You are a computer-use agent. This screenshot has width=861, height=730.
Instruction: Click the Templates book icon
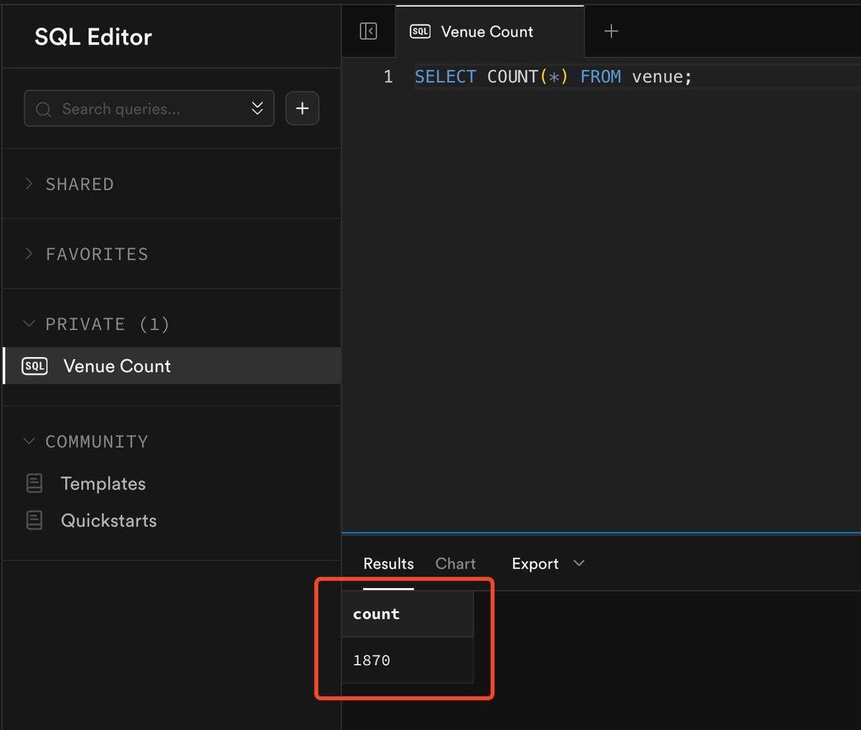34,483
